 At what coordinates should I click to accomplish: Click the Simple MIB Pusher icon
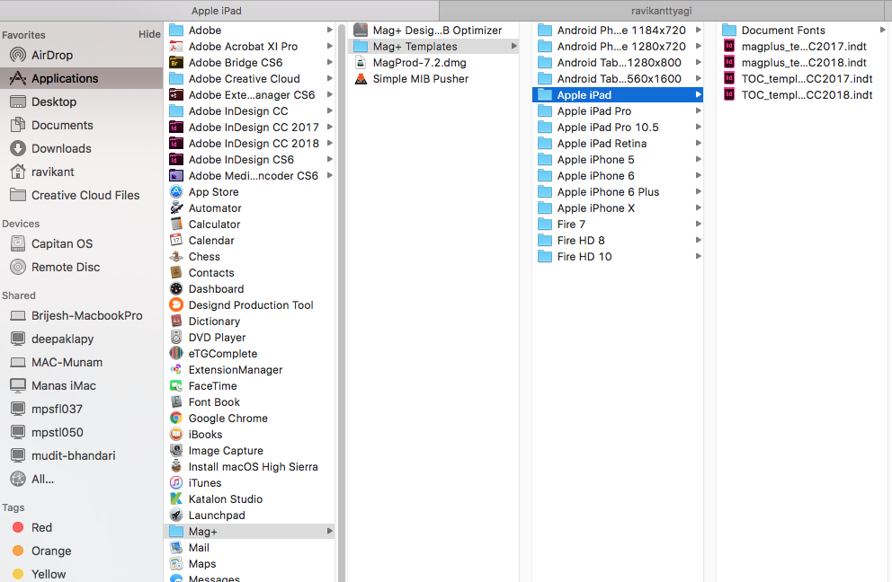pos(361,79)
